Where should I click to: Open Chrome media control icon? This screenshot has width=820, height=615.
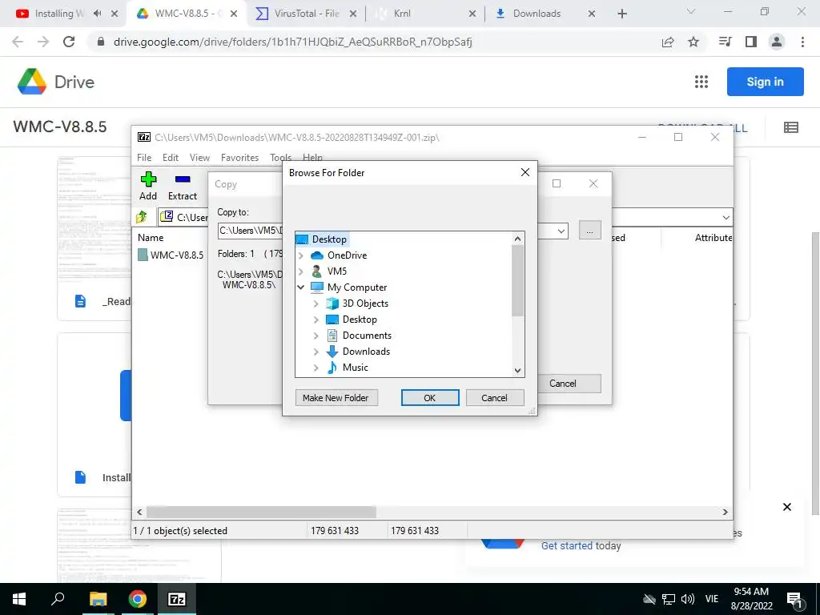725,42
